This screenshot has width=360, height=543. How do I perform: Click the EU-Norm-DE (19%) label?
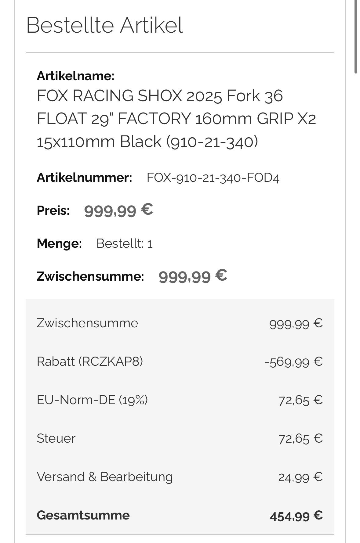point(92,400)
